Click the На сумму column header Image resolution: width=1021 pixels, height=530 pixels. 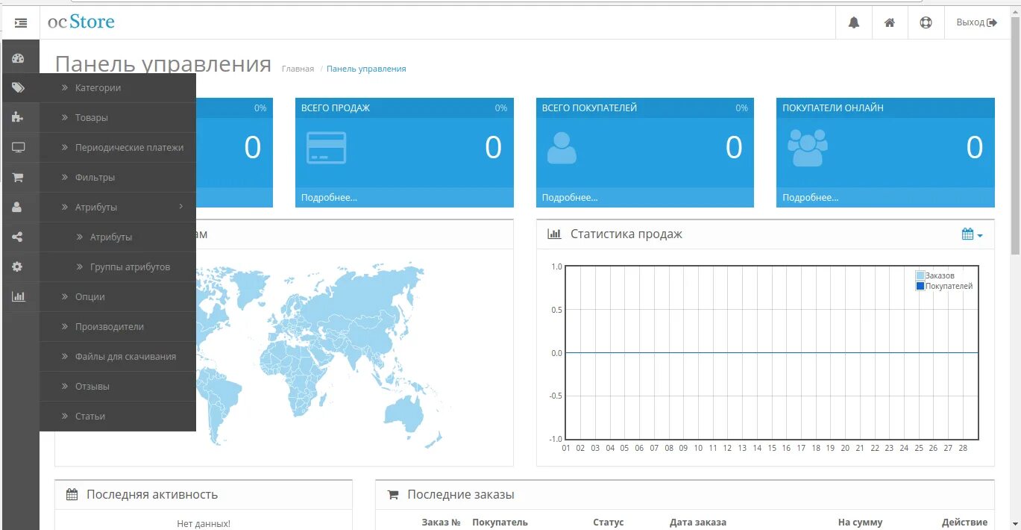860,523
